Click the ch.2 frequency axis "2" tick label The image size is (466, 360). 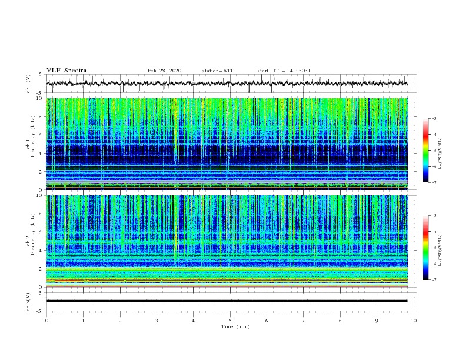(42, 269)
